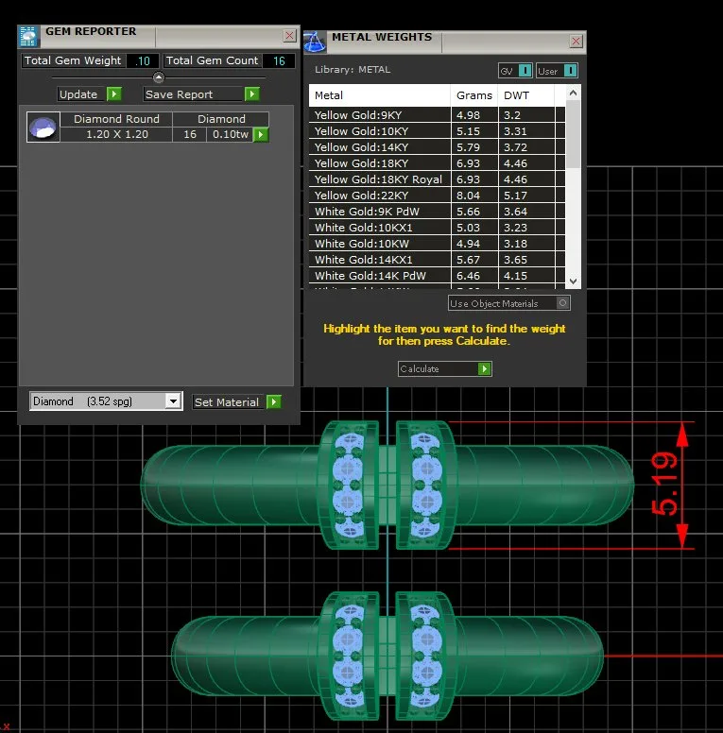Click green arrow on Calculate button
Viewport: 723px width, 733px height.
click(485, 368)
